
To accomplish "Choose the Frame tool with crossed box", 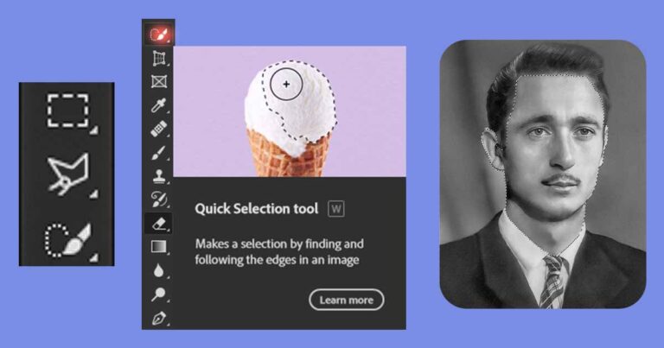I will click(x=159, y=81).
